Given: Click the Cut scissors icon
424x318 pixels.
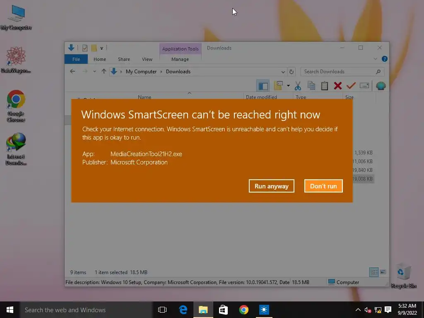Looking at the screenshot, I should point(298,86).
